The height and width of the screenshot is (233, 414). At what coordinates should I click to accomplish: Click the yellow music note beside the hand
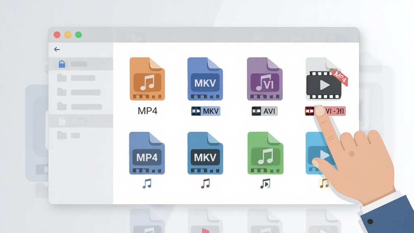(x=324, y=183)
